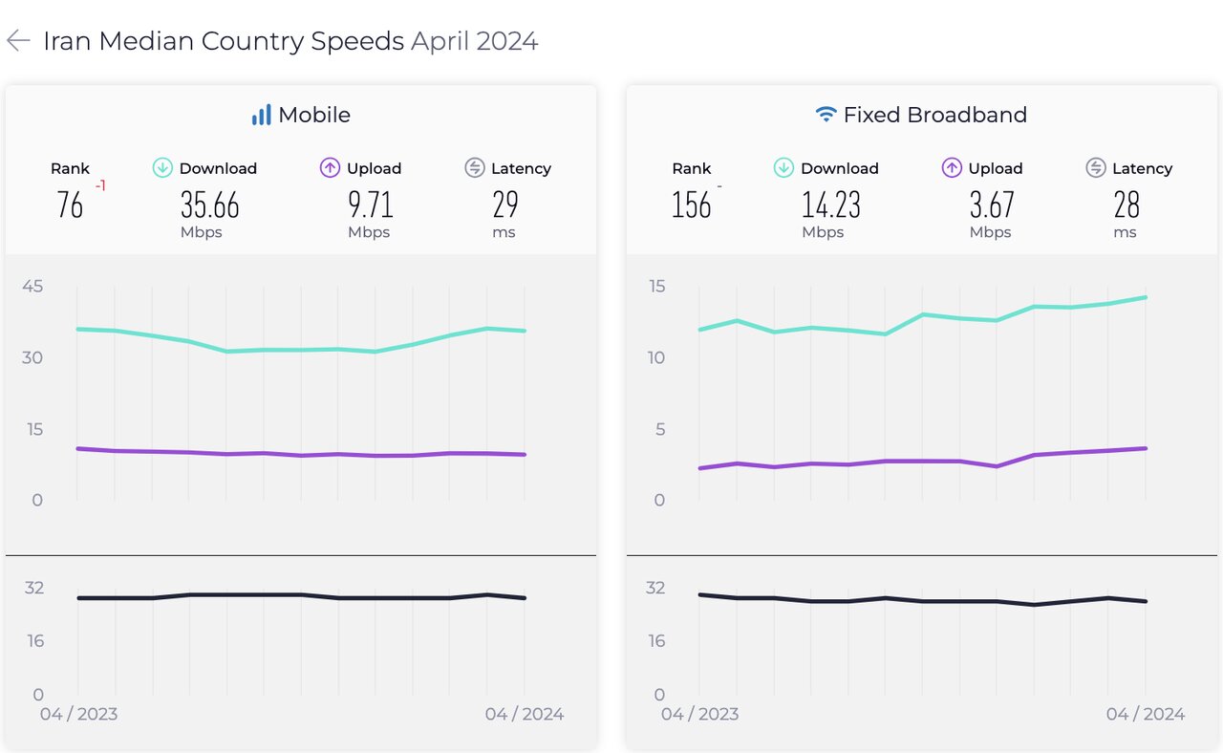Click the Mobile download arrow icon
This screenshot has width=1223, height=753.
click(162, 168)
